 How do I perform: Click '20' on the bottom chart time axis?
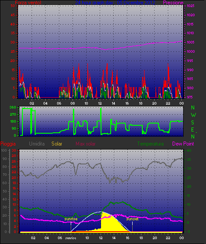[155, 238]
